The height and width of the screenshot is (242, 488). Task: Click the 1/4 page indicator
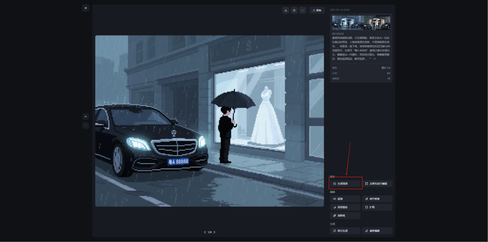coord(210,232)
